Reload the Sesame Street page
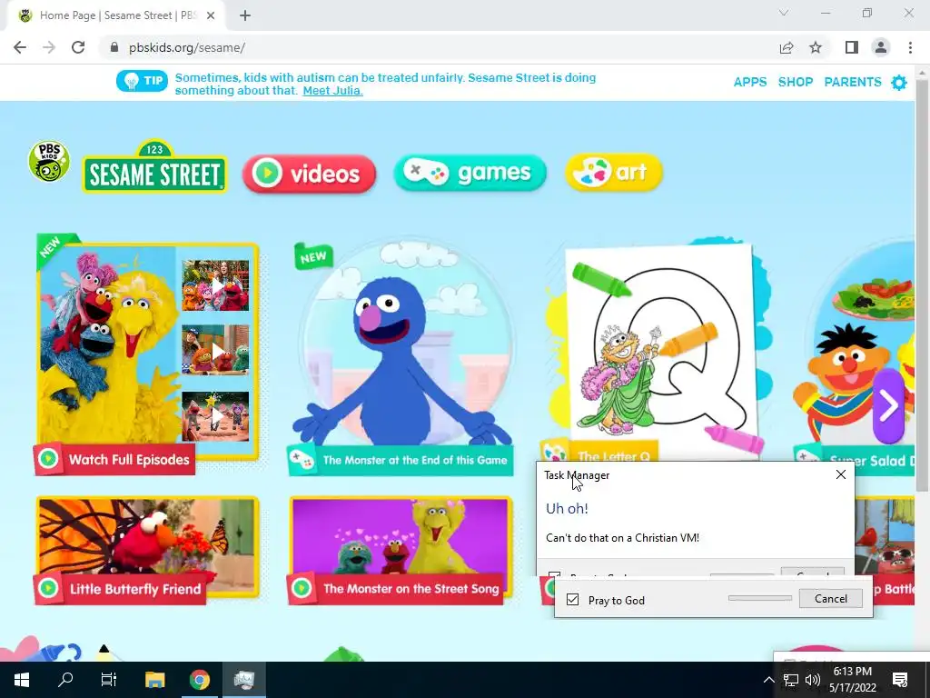The width and height of the screenshot is (930, 698). [78, 47]
